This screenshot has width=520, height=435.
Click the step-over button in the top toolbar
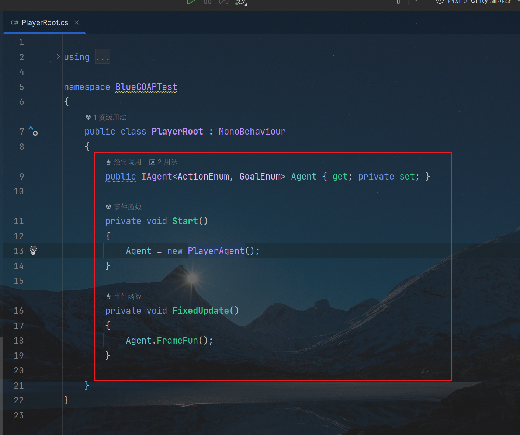pos(224,2)
